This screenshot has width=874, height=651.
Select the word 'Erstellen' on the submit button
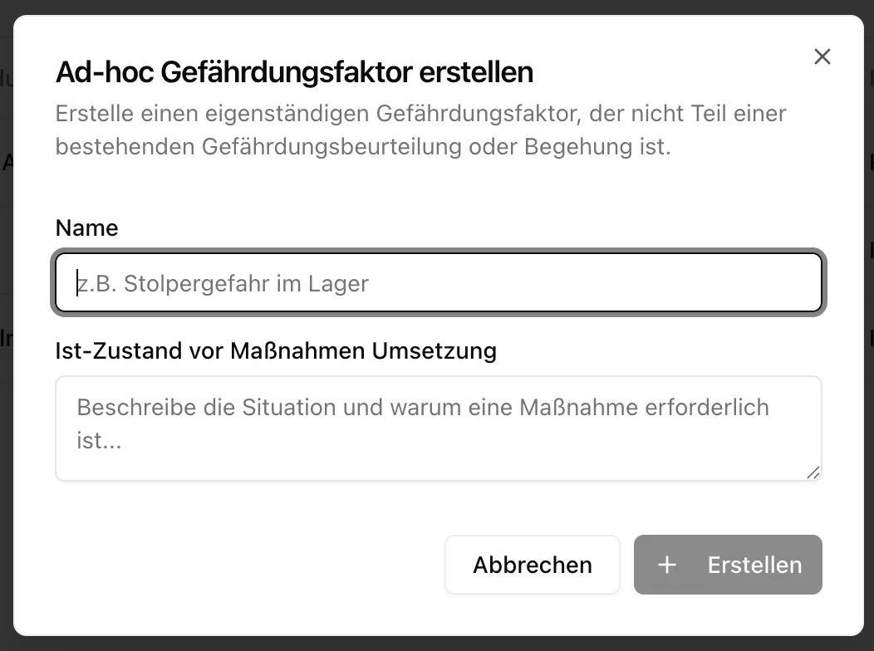[754, 565]
